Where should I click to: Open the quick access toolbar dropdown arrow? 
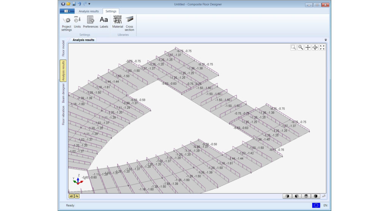[89, 4]
